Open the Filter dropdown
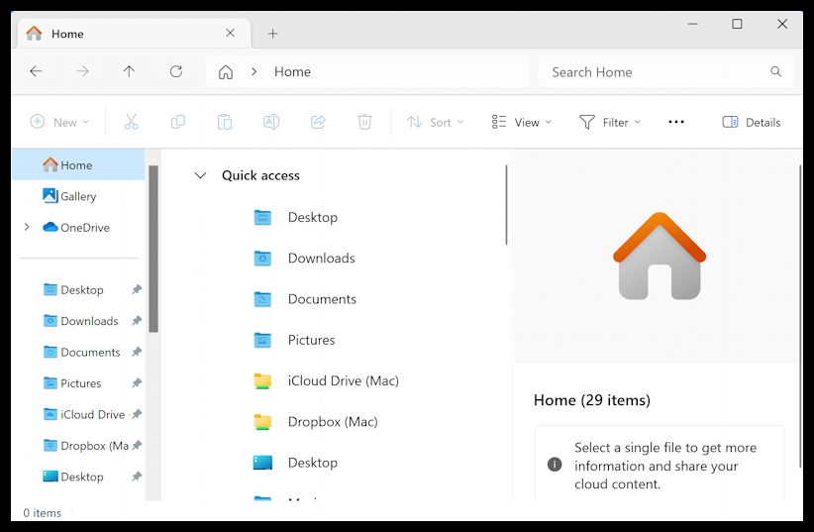This screenshot has width=814, height=532. (609, 122)
